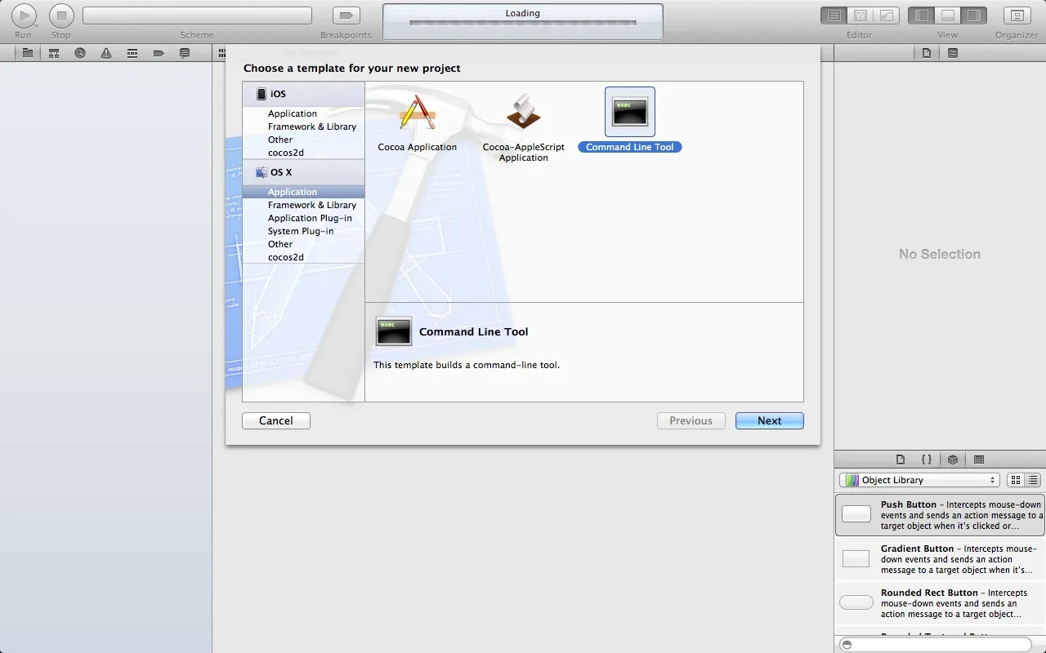The height and width of the screenshot is (653, 1046).
Task: Open the Object Library dropdown
Action: point(919,480)
